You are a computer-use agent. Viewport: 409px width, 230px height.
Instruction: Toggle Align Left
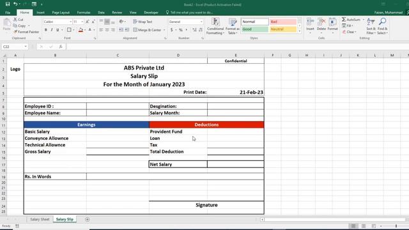[101, 30]
